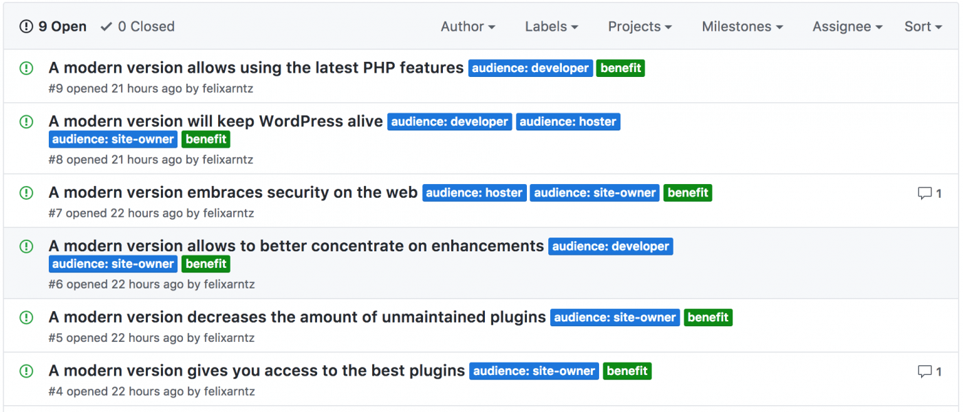Filter by green benefit label on issue #9

620,68
